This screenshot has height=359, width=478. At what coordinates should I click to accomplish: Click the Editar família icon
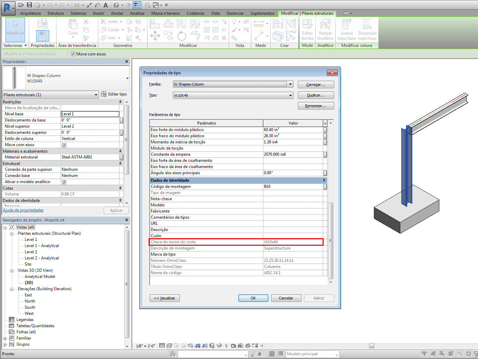[x=307, y=30]
